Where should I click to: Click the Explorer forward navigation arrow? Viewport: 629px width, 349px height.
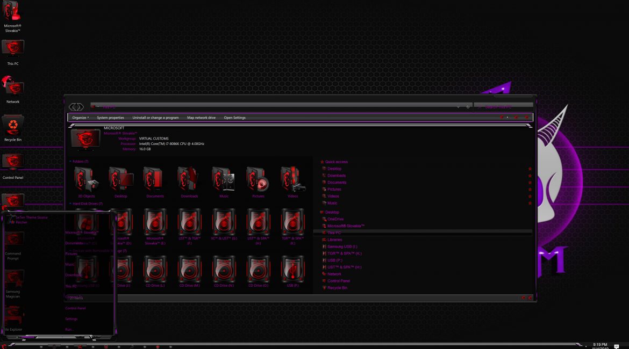click(80, 107)
